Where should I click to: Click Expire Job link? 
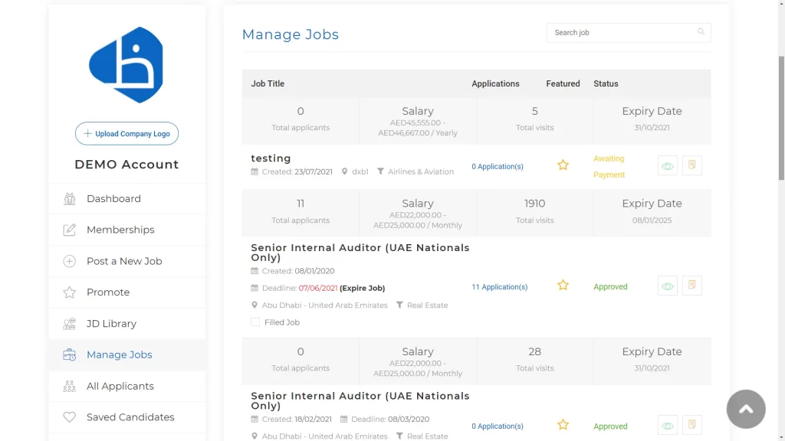click(362, 288)
